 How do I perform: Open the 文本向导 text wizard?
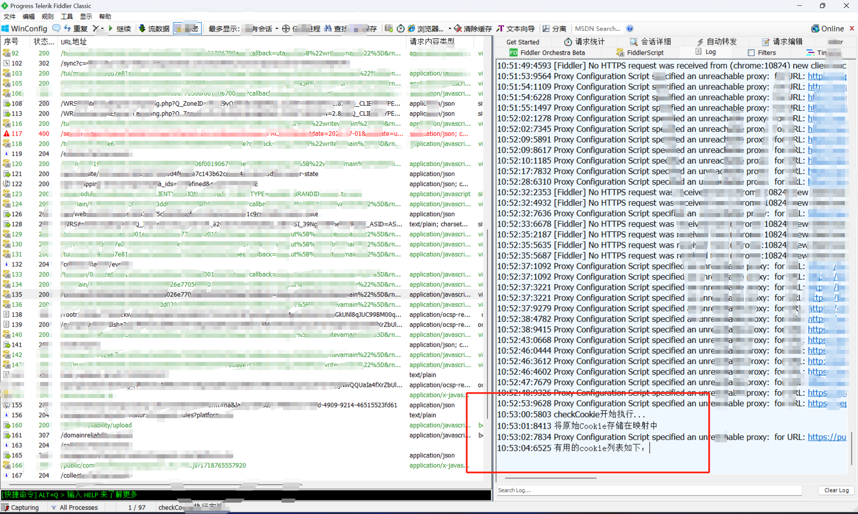pyautogui.click(x=516, y=28)
